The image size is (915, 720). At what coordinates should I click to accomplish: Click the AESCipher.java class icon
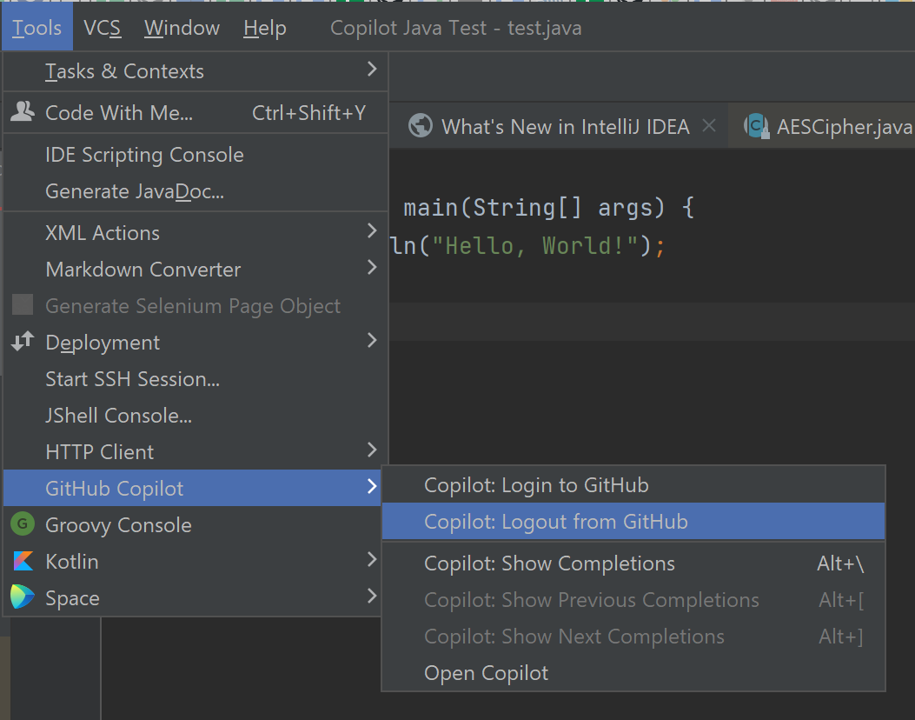click(x=756, y=125)
